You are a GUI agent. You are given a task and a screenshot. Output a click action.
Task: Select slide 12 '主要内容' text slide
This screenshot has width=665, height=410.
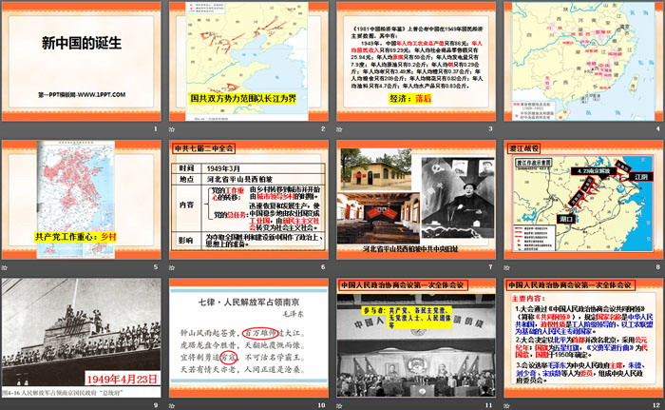point(583,338)
